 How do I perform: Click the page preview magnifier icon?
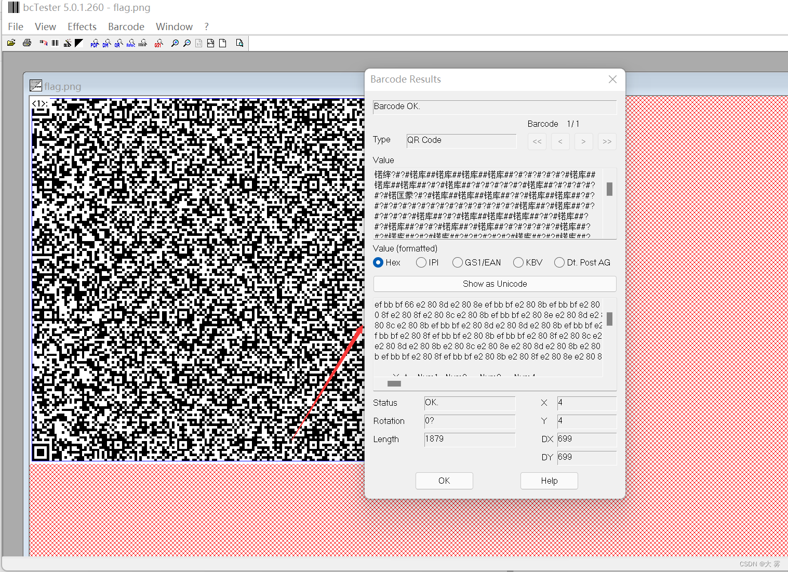click(x=239, y=43)
